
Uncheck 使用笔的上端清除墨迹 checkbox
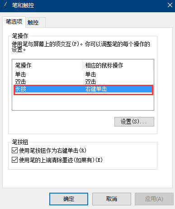coord(14,160)
